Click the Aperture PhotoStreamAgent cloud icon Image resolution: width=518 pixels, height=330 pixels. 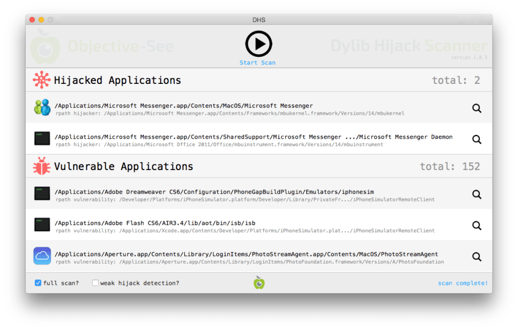pyautogui.click(x=41, y=256)
